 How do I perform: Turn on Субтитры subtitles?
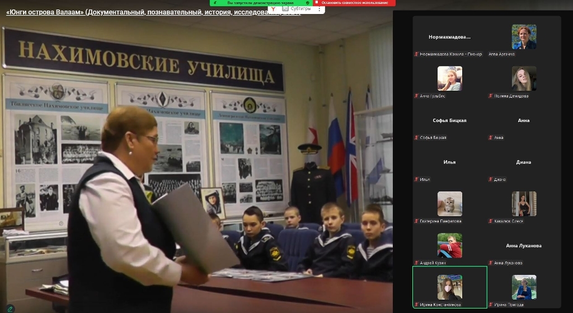pos(296,9)
